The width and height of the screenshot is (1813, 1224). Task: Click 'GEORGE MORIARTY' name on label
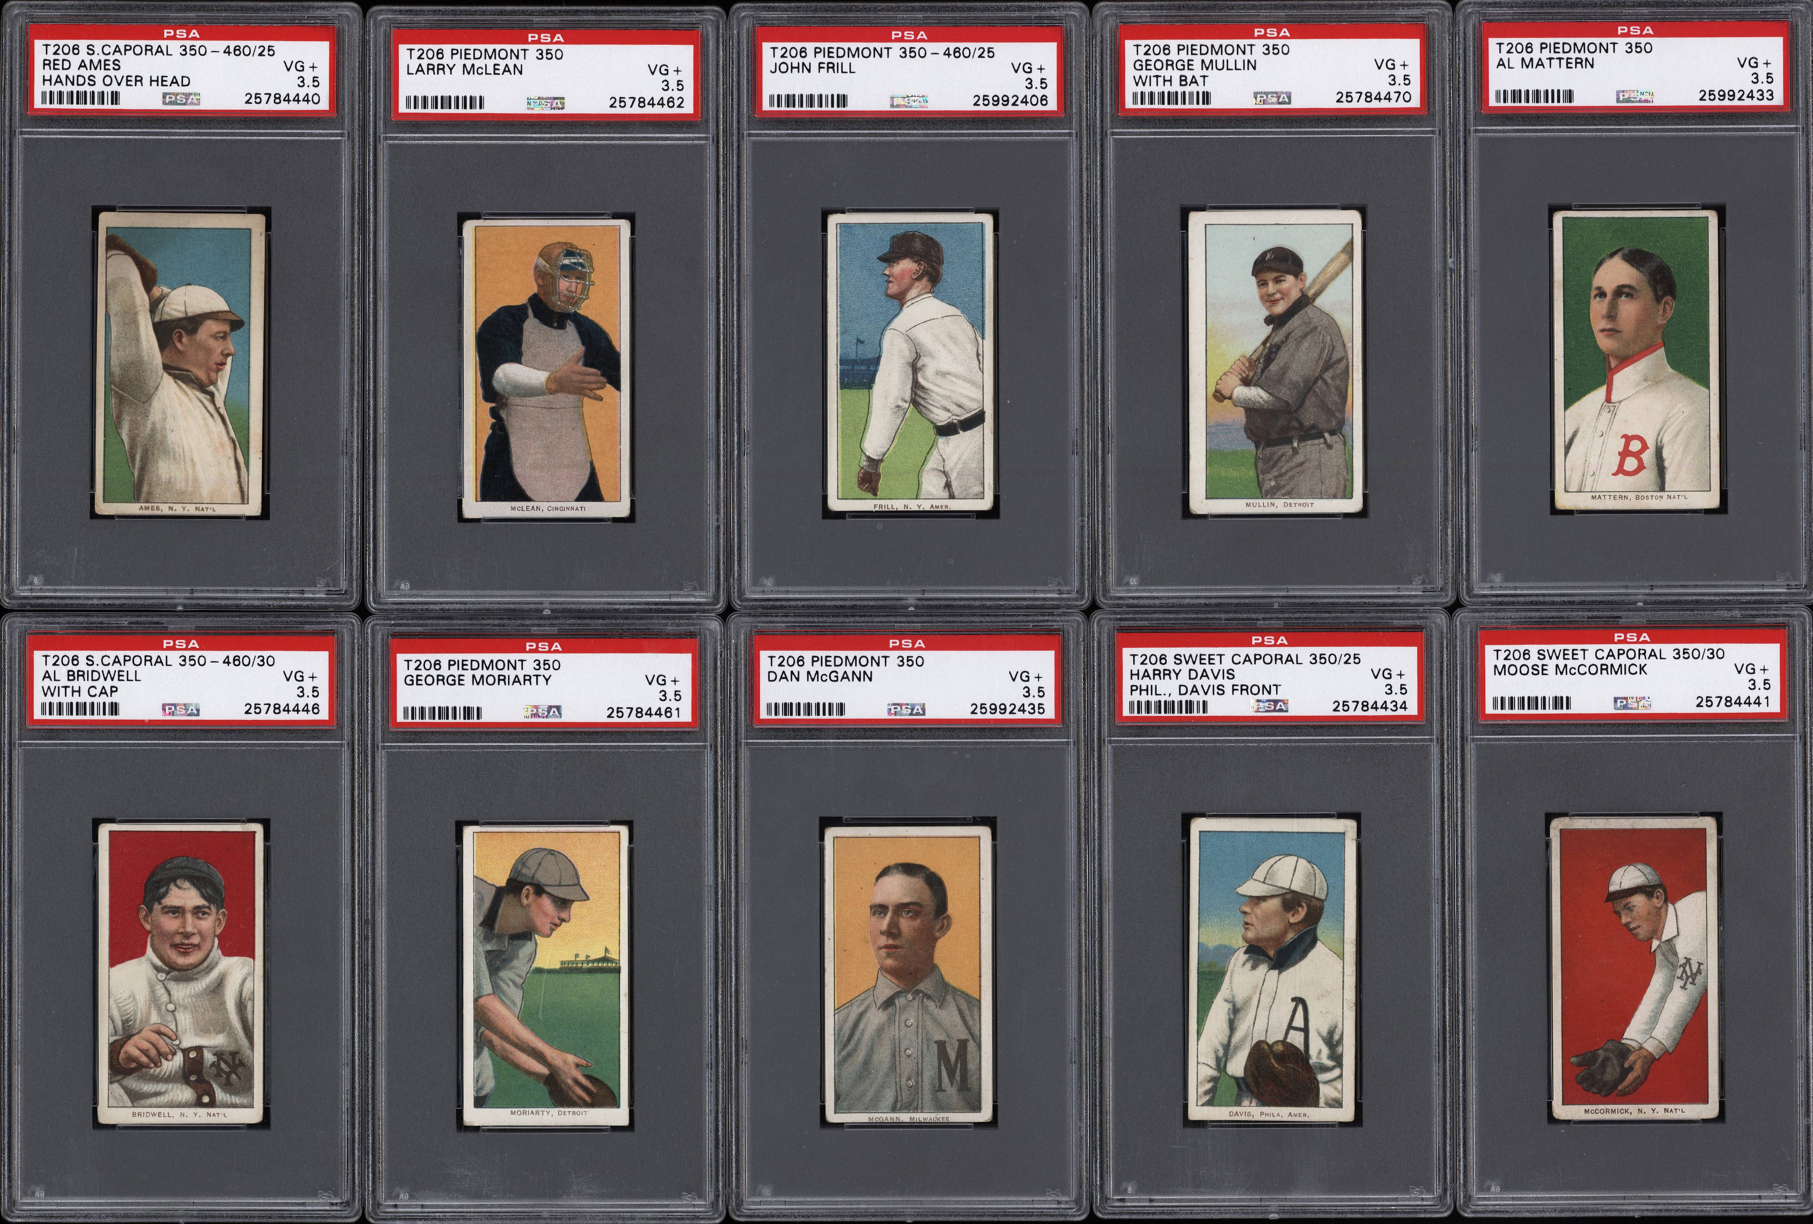point(477,680)
